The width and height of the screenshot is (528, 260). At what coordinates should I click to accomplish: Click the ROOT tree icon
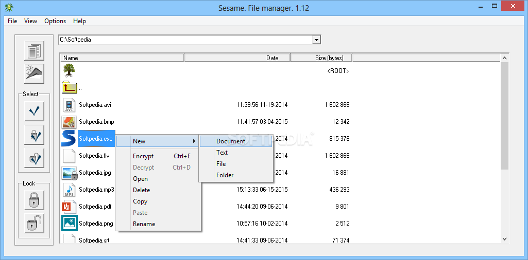coord(69,70)
